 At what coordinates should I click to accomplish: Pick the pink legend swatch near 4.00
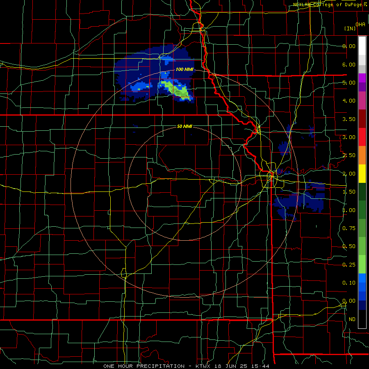click(x=362, y=100)
